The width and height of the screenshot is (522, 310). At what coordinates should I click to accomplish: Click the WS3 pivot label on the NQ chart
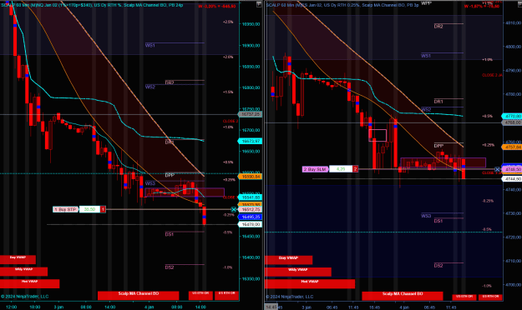click(150, 183)
